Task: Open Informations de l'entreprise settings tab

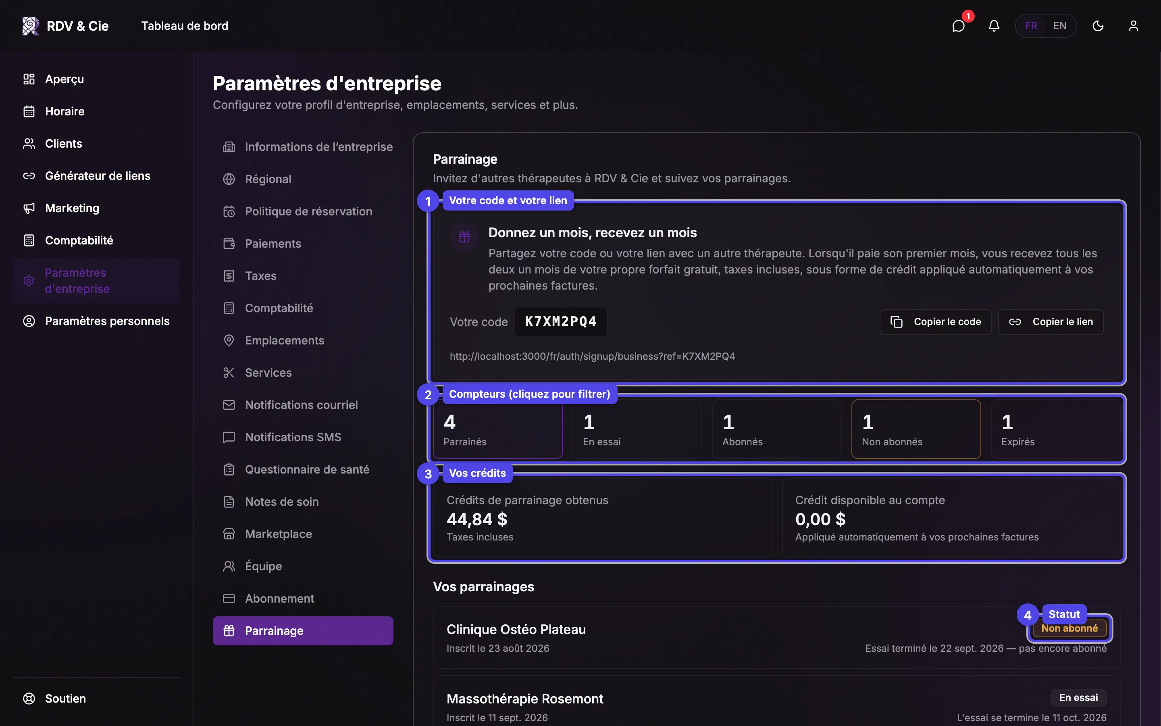Action: point(303,147)
